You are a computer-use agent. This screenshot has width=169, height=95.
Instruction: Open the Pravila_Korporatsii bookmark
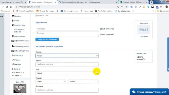[104, 11]
